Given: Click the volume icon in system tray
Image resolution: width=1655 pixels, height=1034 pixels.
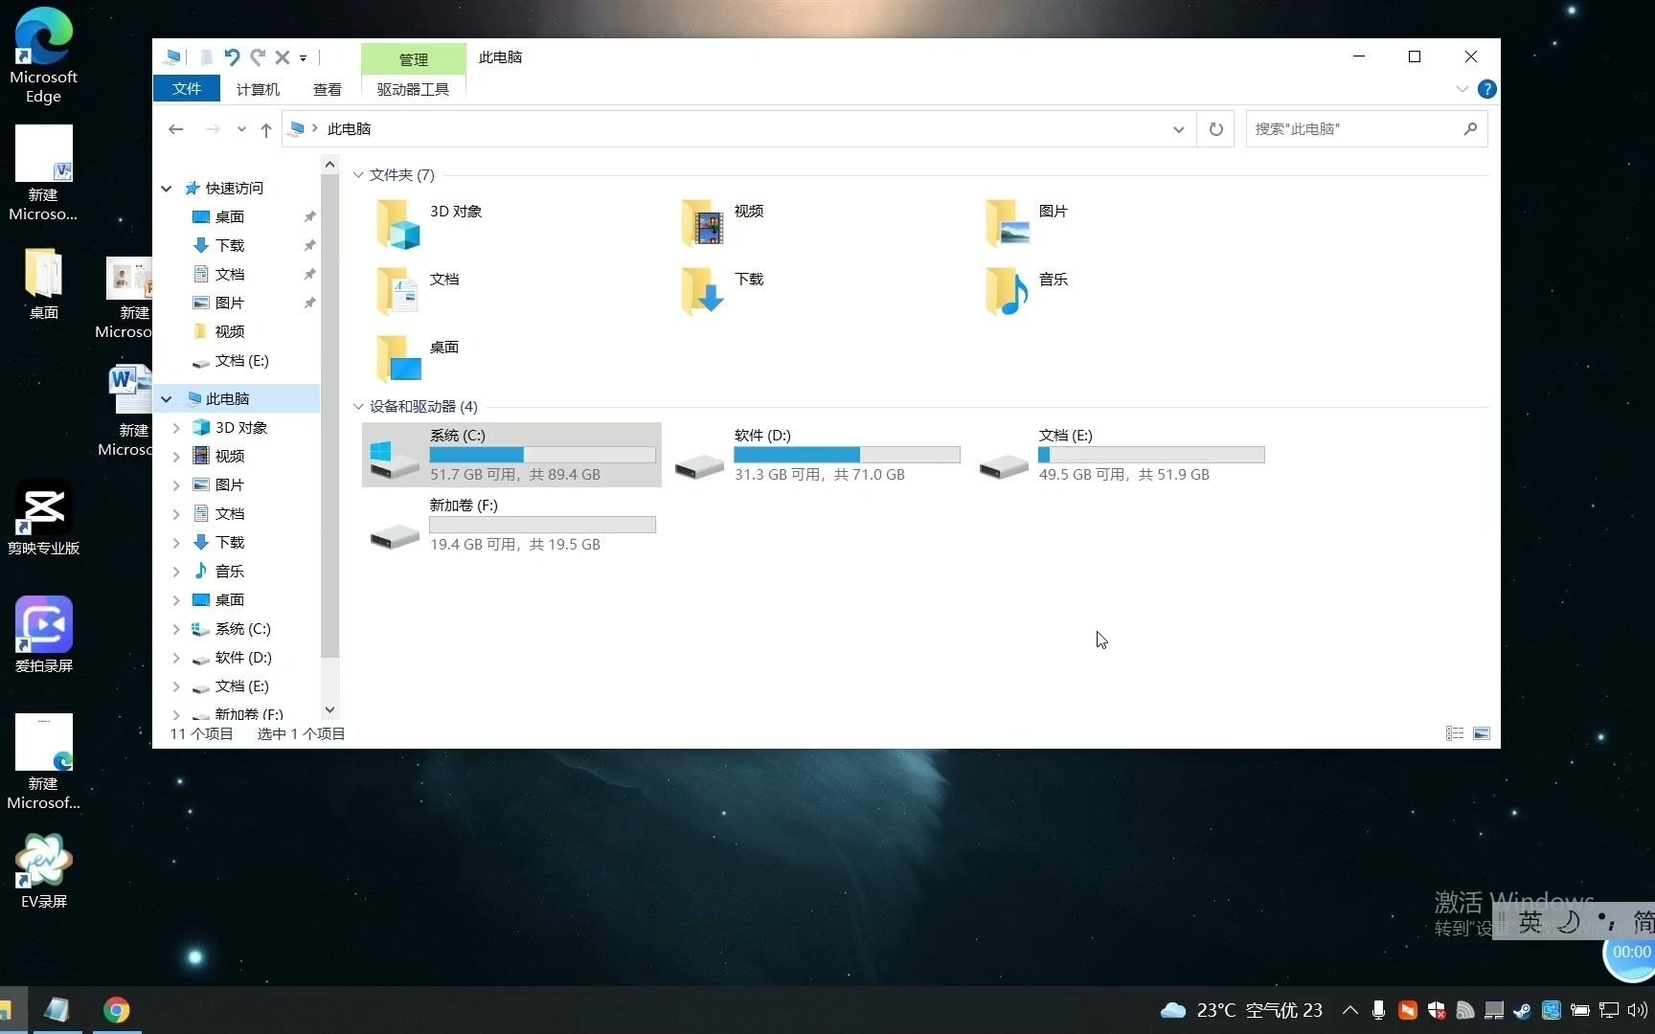Looking at the screenshot, I should click(x=1637, y=1010).
